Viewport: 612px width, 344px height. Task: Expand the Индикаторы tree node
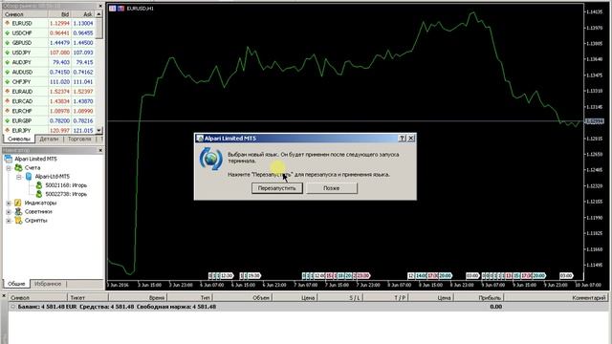click(x=9, y=204)
